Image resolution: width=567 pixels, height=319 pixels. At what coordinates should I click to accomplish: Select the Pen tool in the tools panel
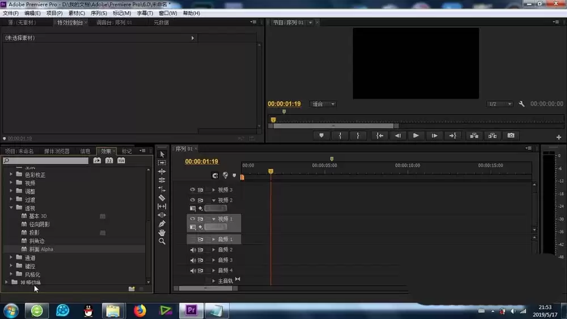coord(162,224)
